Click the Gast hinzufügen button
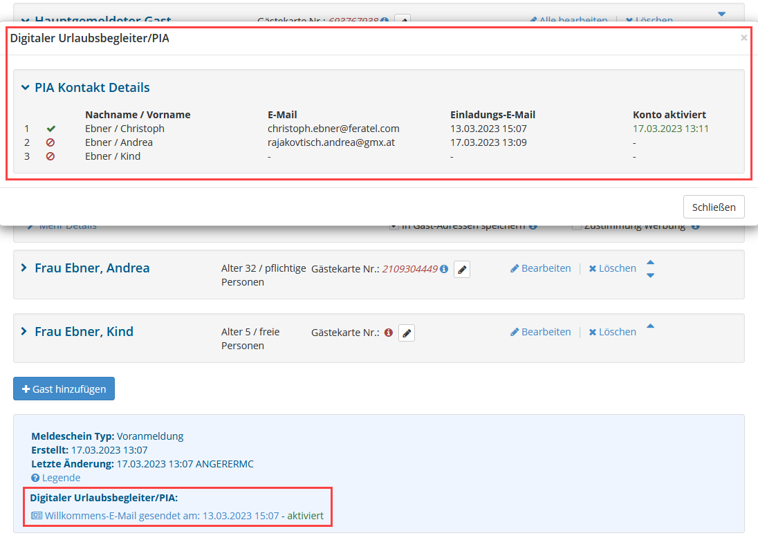This screenshot has height=540, width=758. (64, 389)
